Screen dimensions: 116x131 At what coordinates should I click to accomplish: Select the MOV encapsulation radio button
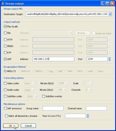pos(76,71)
